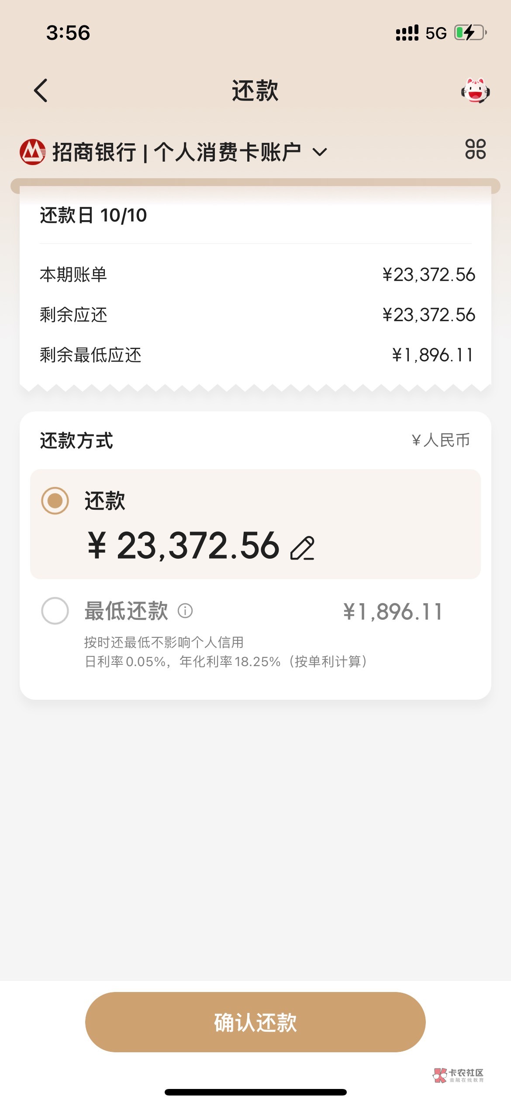This screenshot has height=1106, width=511.
Task: Open the four-square grid menu icon
Action: point(475,149)
